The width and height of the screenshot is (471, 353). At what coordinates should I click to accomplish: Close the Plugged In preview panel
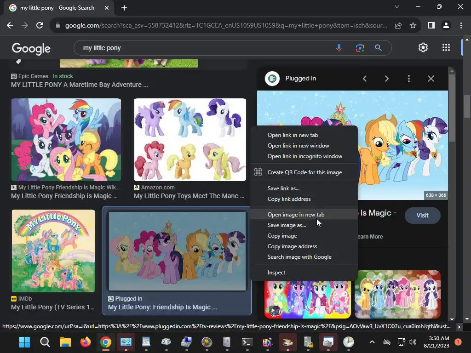click(x=431, y=79)
